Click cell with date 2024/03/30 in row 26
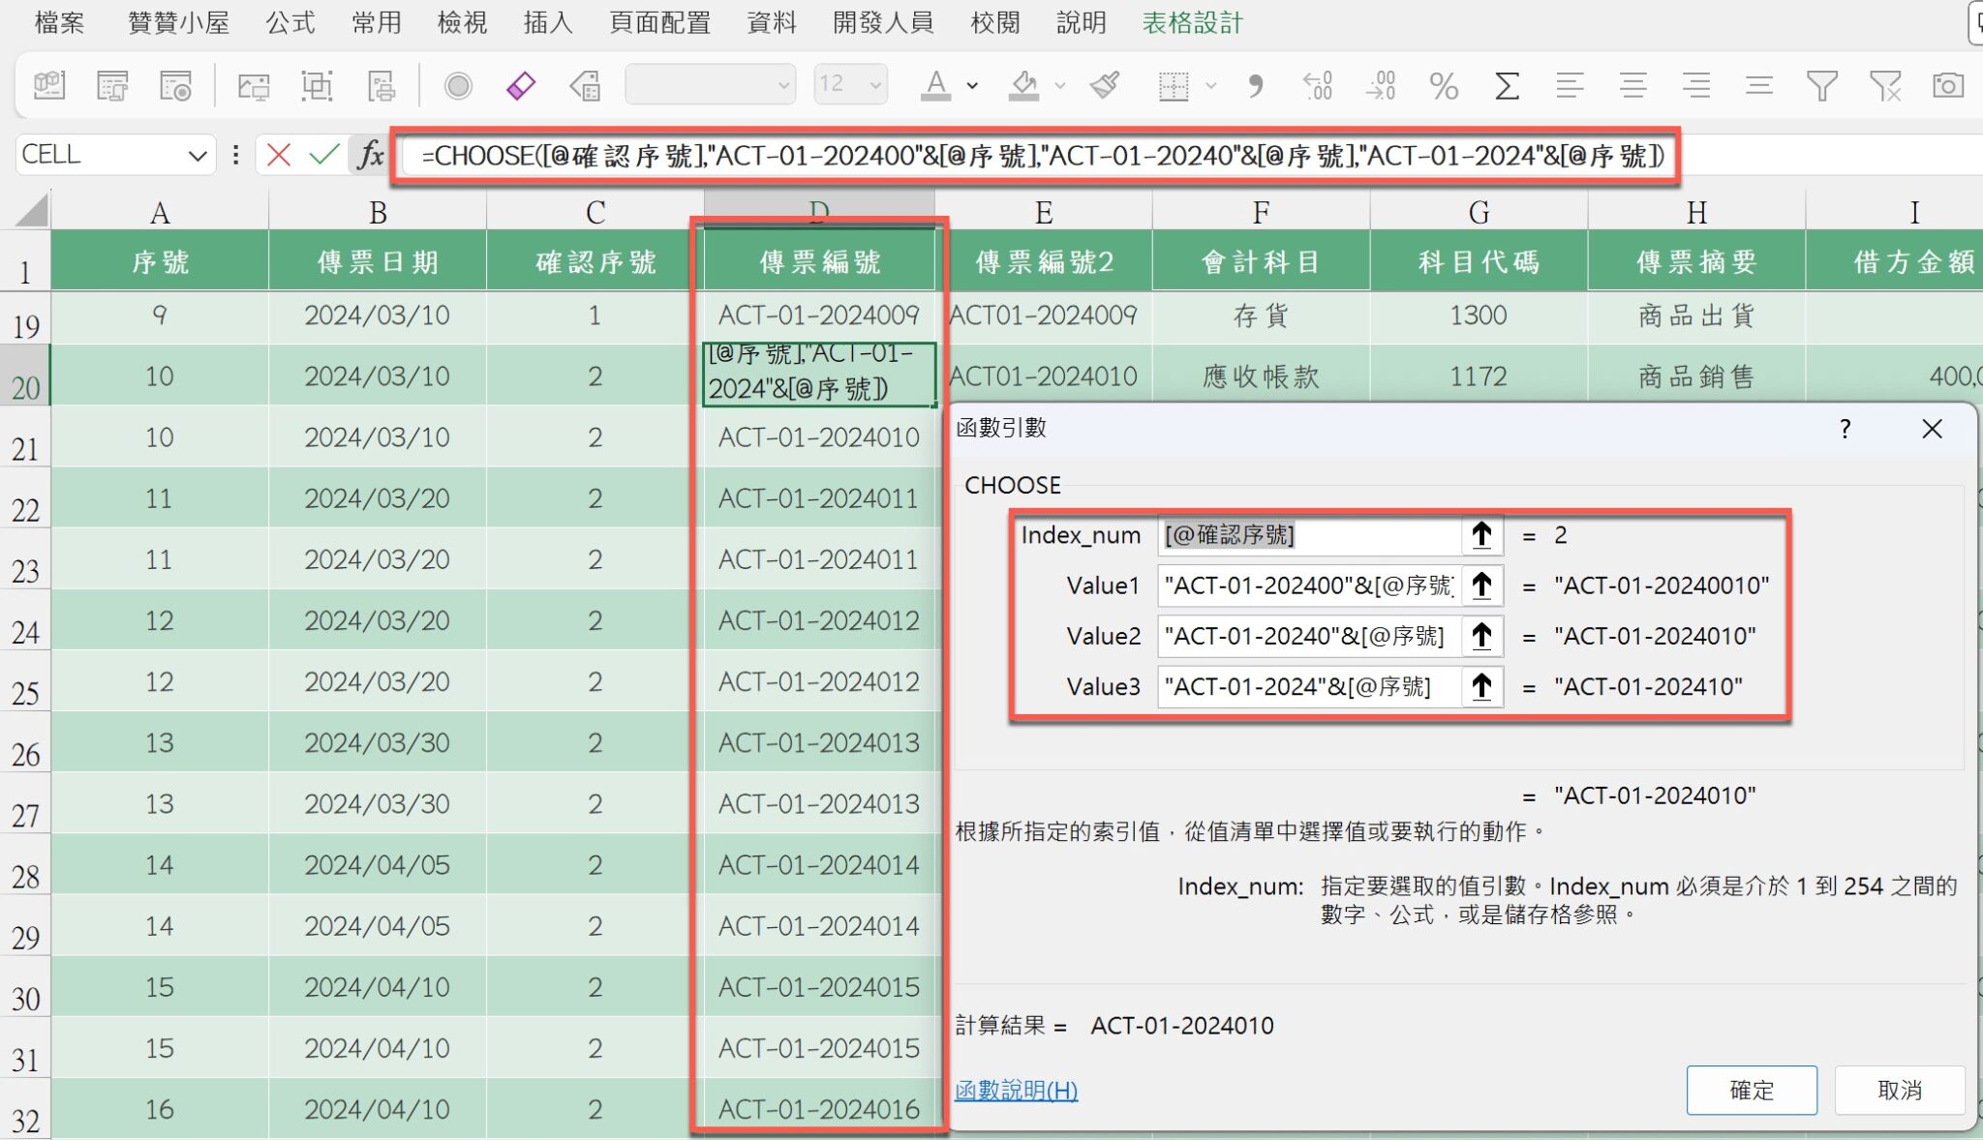 tap(377, 743)
